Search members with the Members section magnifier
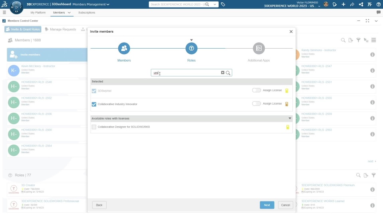383x215 pixels. 343,40
